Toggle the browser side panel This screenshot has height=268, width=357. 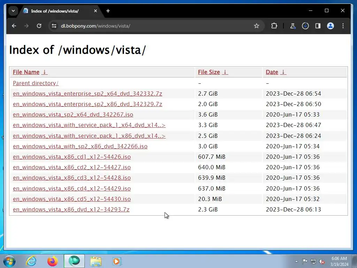pyautogui.click(x=318, y=26)
